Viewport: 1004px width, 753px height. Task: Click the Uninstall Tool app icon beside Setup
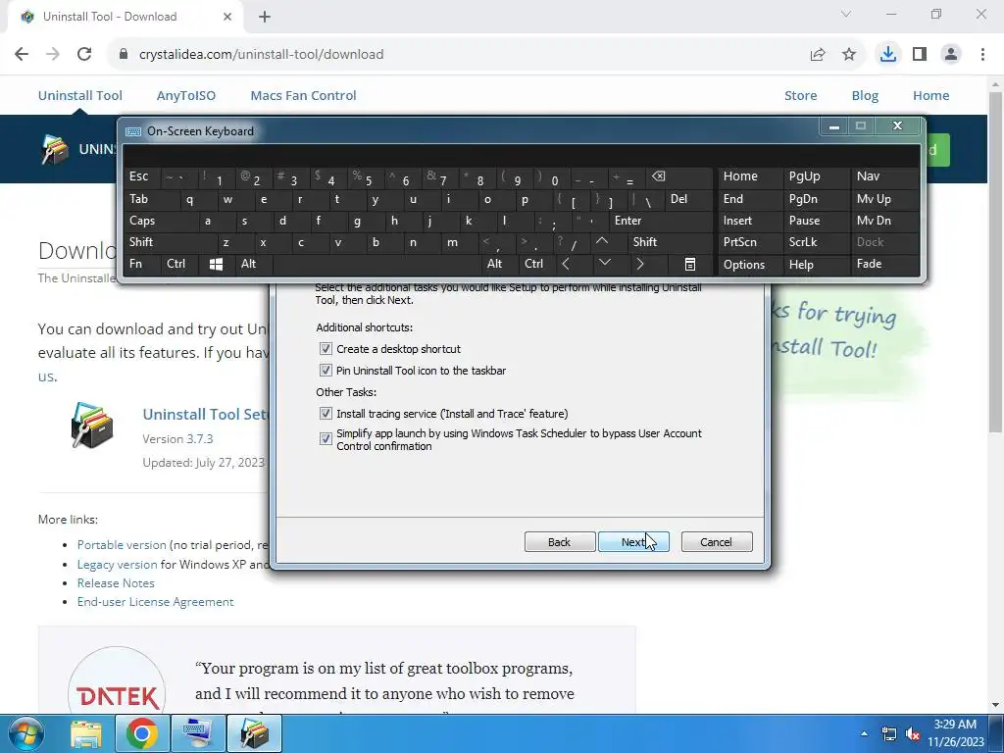(x=92, y=426)
